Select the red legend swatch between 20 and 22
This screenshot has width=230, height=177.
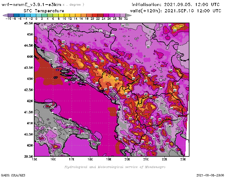(x=95, y=15)
